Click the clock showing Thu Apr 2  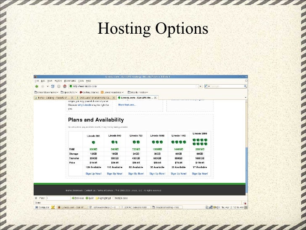[x=232, y=207]
